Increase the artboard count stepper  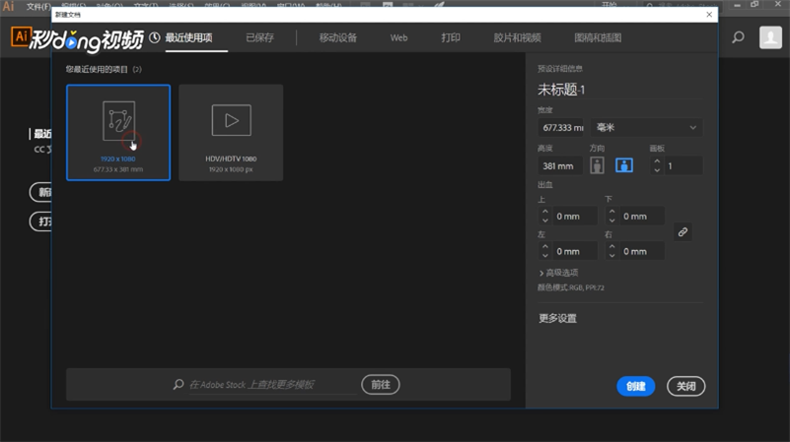click(x=657, y=161)
